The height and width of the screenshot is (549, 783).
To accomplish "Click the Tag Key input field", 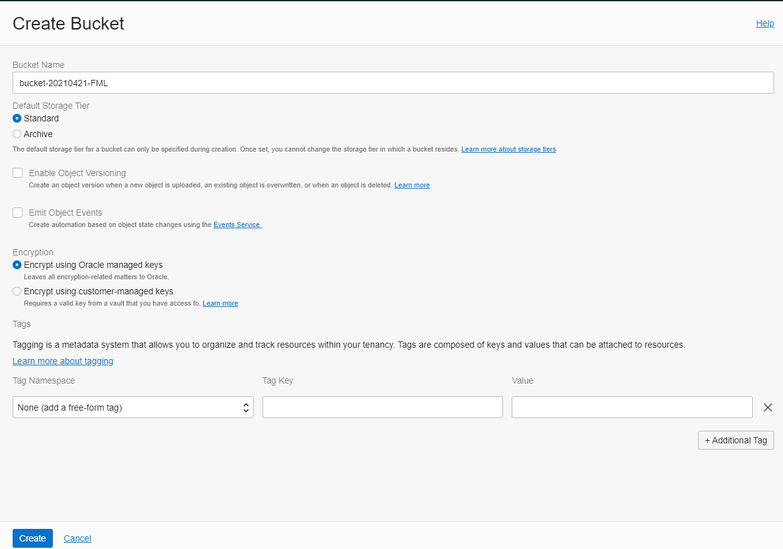I will coord(382,408).
